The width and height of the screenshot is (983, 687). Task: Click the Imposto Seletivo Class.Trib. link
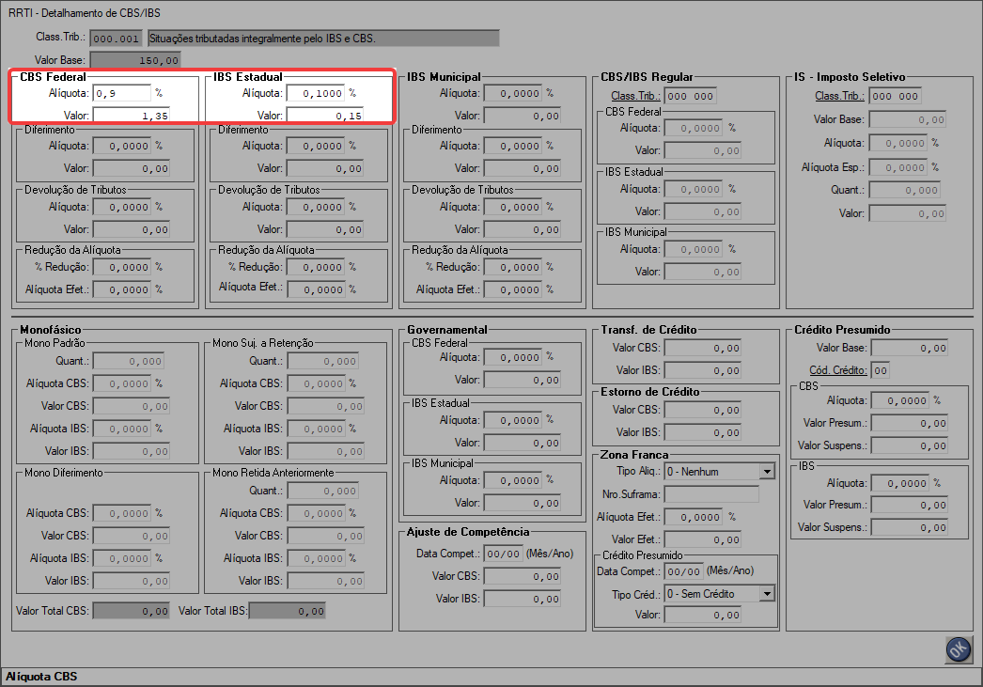[839, 96]
